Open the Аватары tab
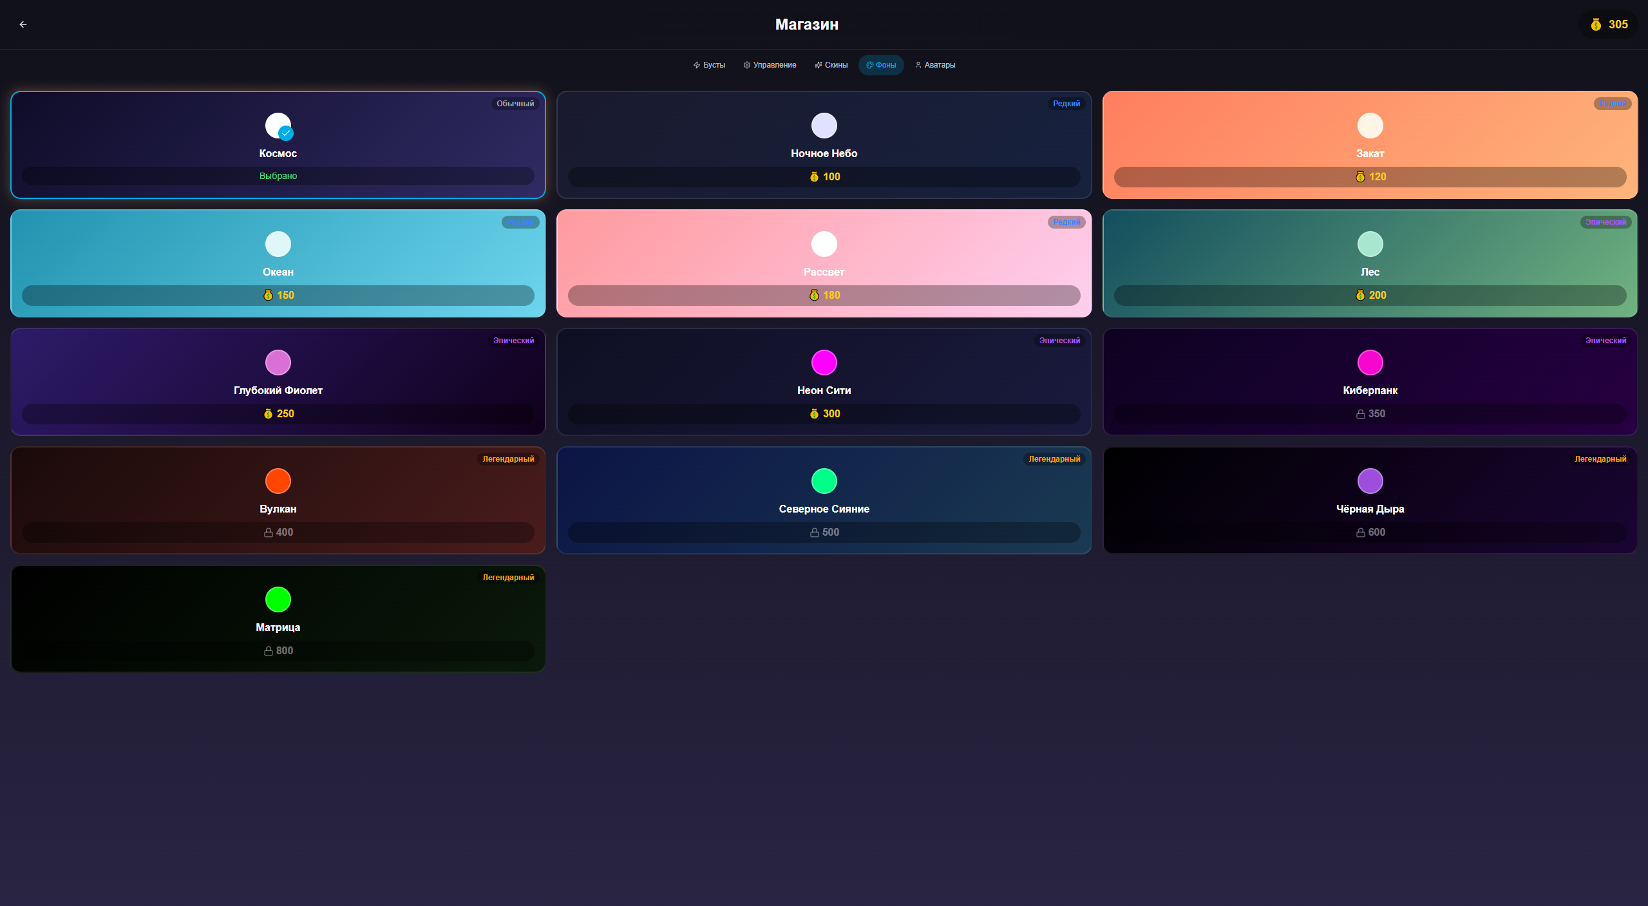Image resolution: width=1648 pixels, height=906 pixels. 934,65
